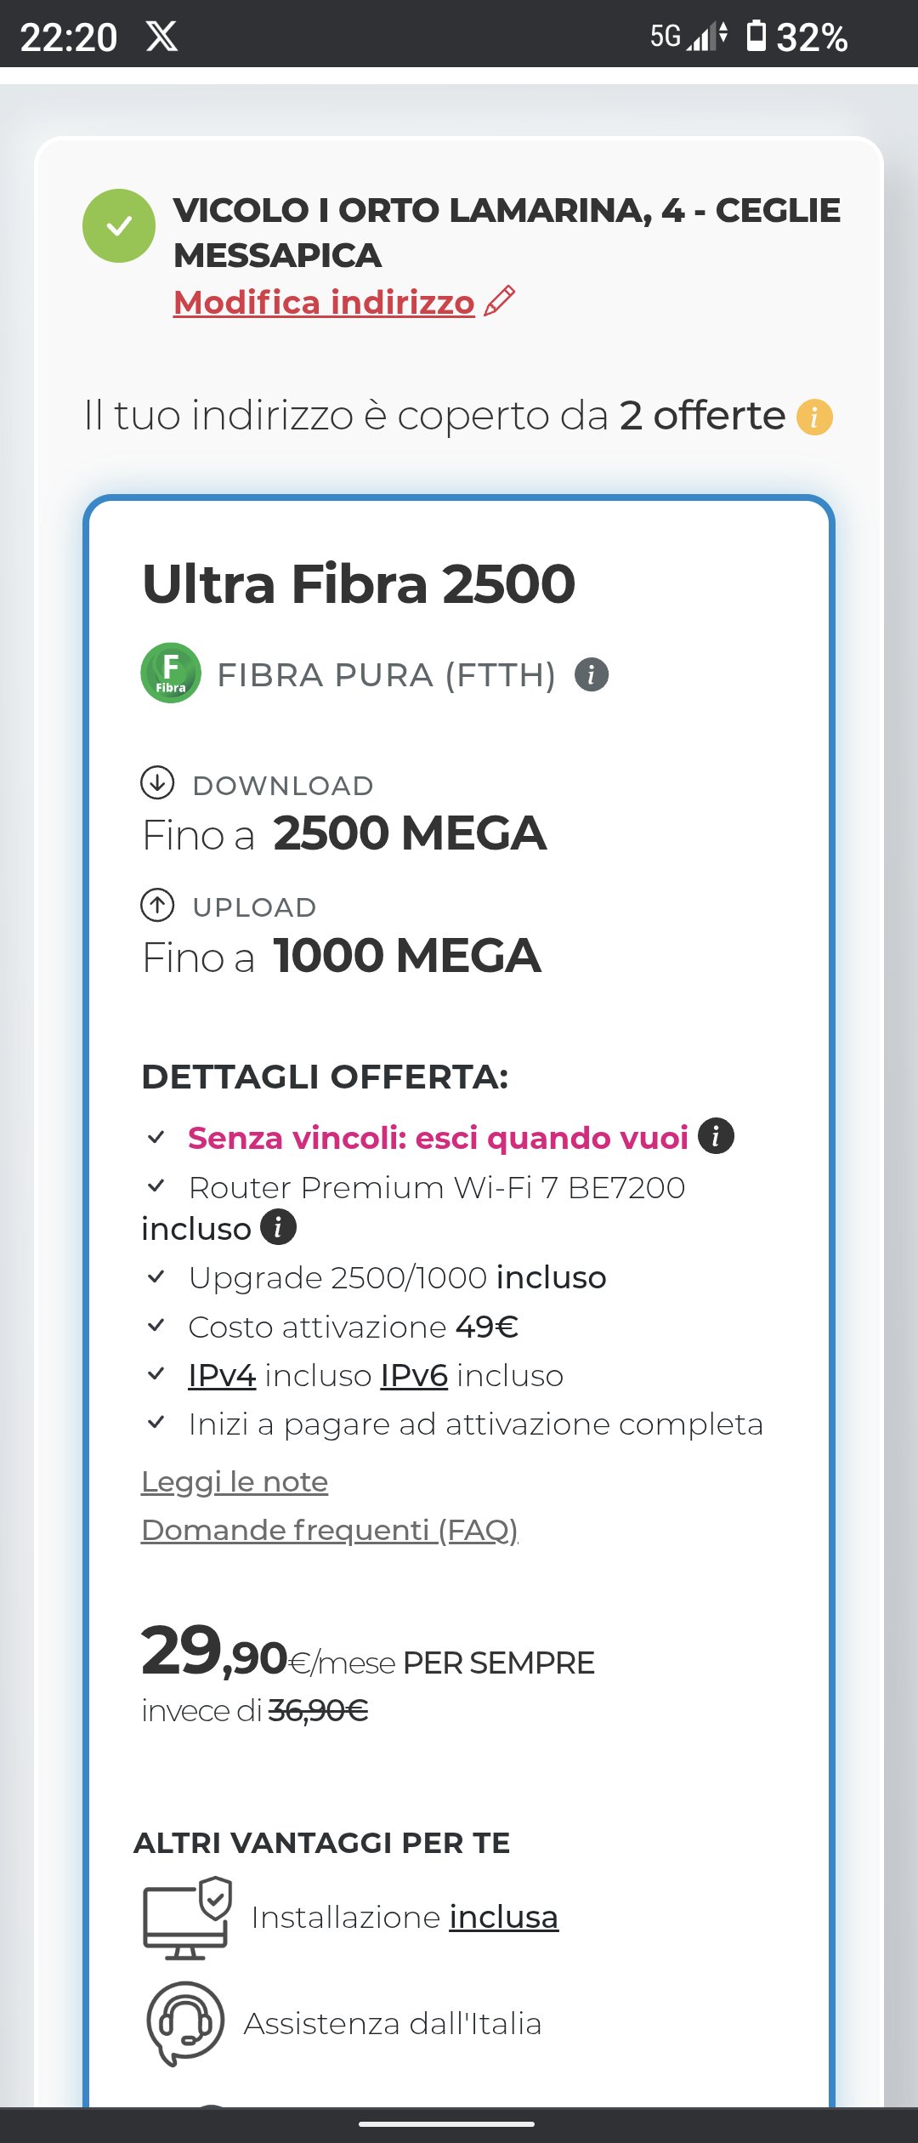
Task: Tap the X app notification icon in status bar
Action: tap(161, 37)
